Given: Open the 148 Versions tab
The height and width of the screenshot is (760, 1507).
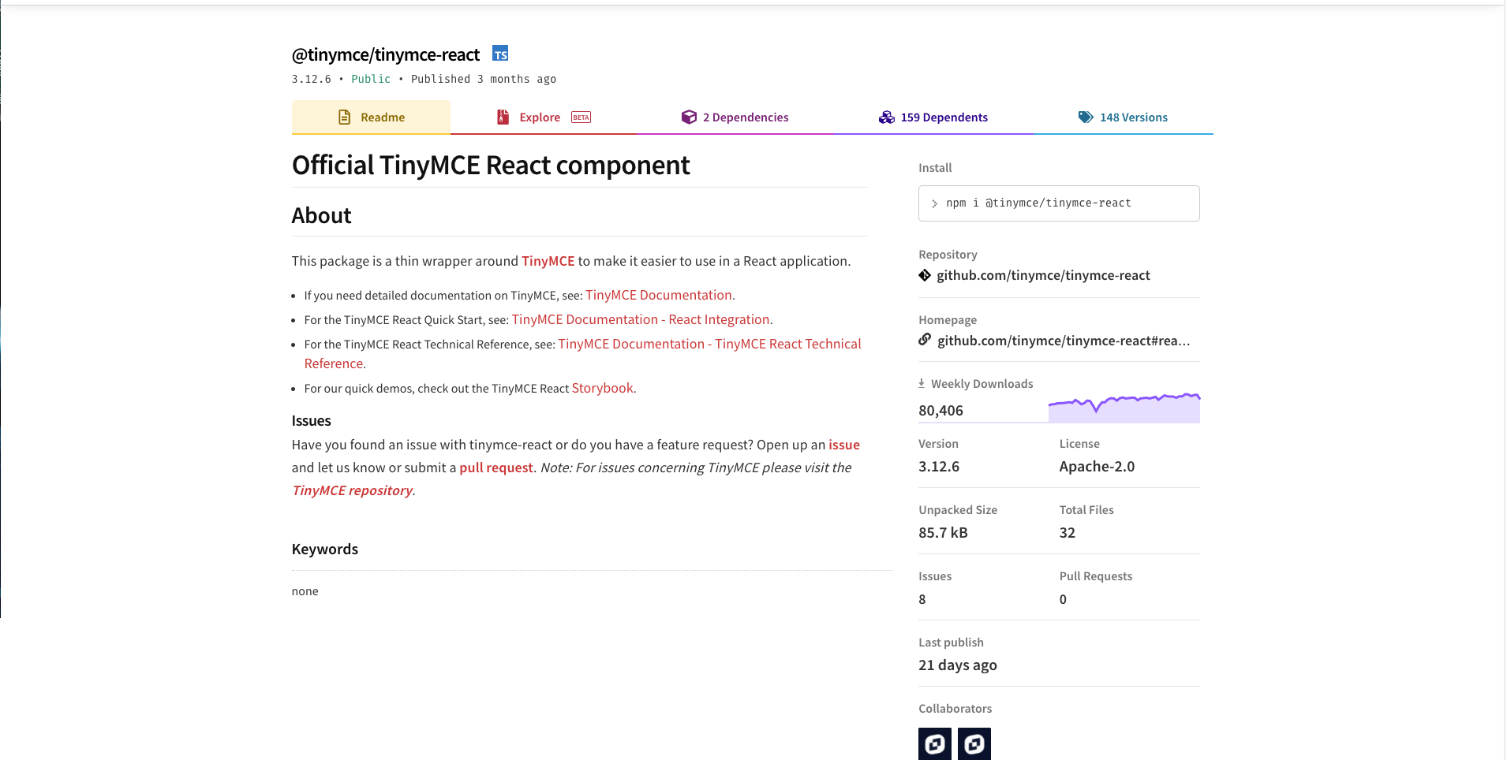Looking at the screenshot, I should [1123, 117].
